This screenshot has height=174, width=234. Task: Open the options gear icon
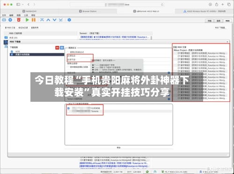tap(69, 20)
